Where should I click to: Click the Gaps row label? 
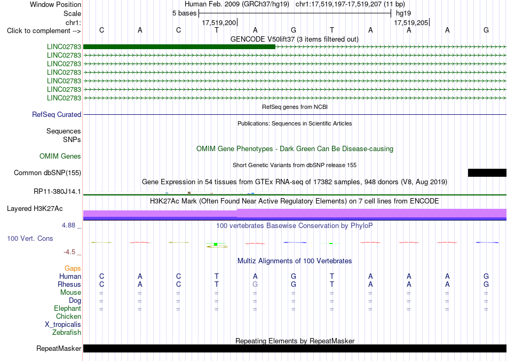(x=73, y=268)
